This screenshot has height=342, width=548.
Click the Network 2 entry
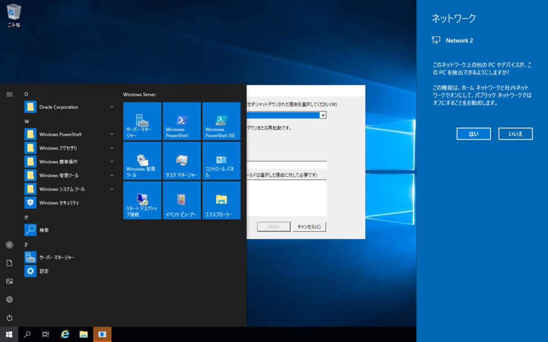click(x=453, y=40)
